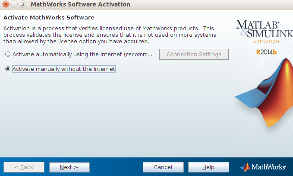Click the 'Activate MathWorks Software' heading
Viewport: 293px width, 176px height.
[x=49, y=18]
